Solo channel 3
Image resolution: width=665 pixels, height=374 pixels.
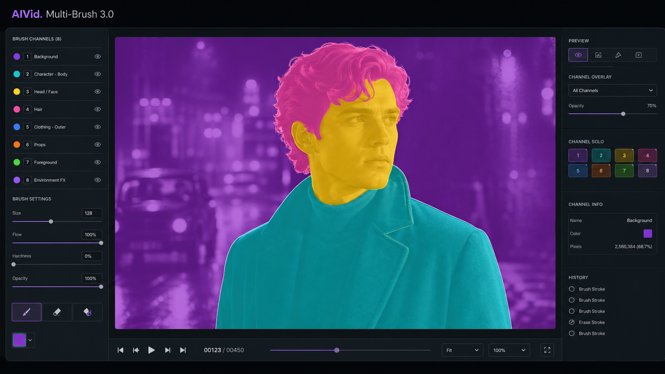pos(624,155)
